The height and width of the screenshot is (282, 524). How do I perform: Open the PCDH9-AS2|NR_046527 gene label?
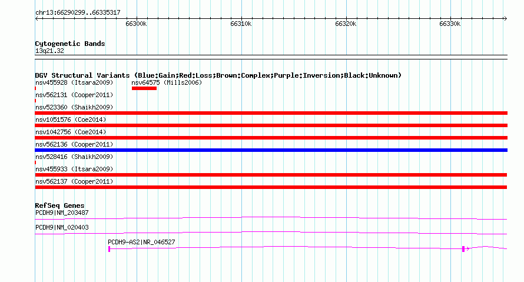(x=141, y=242)
